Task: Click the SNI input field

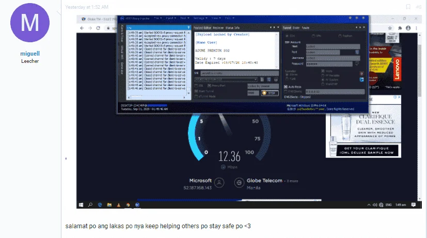Action: (240, 73)
